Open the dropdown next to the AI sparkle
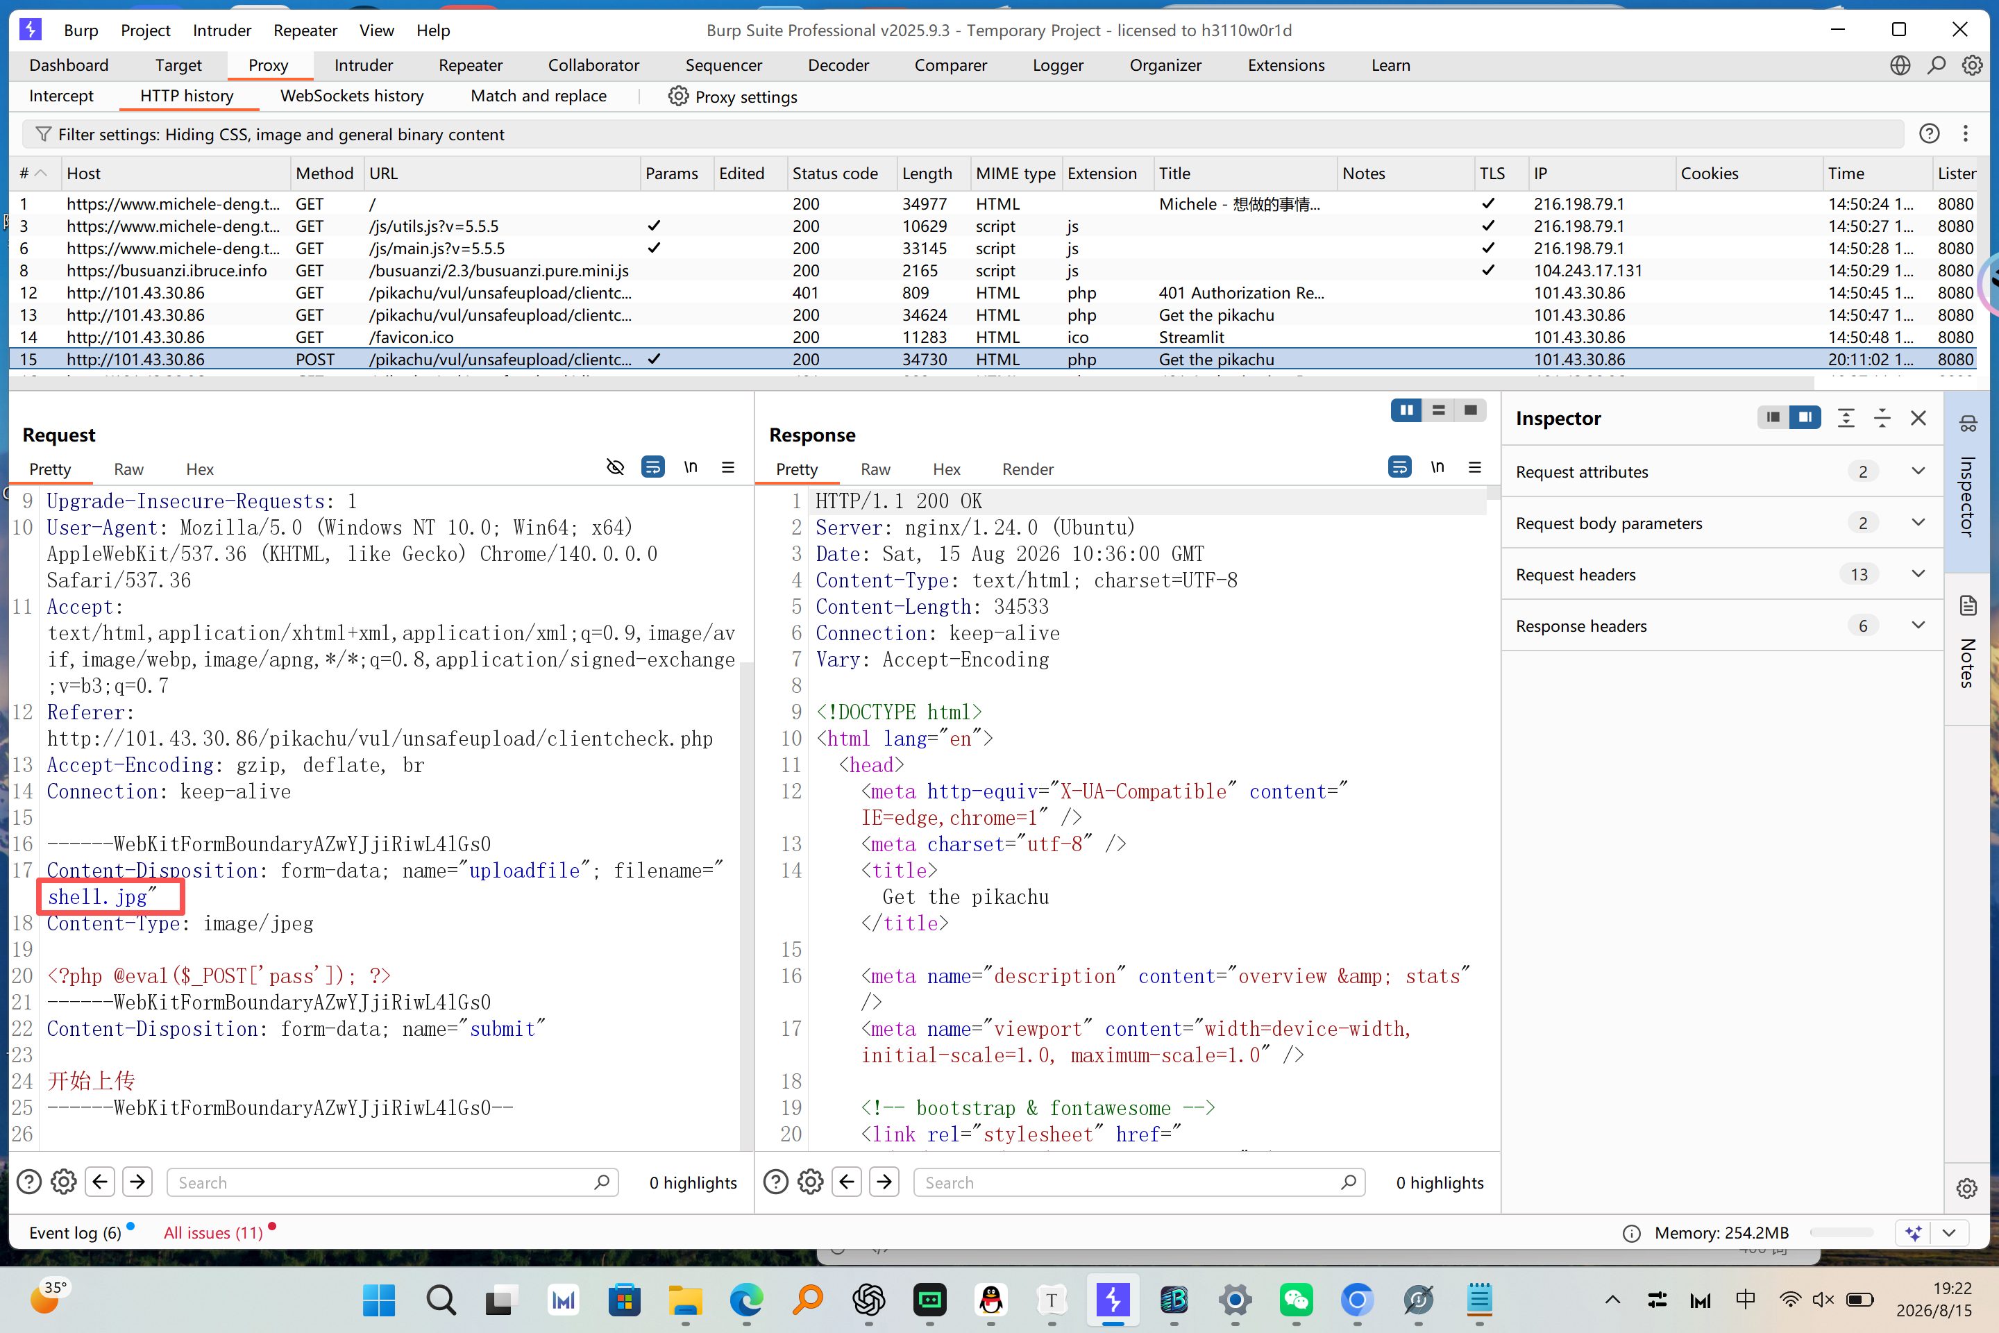1999x1333 pixels. click(1949, 1233)
